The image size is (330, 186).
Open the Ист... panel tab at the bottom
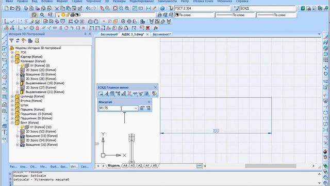click(x=74, y=166)
